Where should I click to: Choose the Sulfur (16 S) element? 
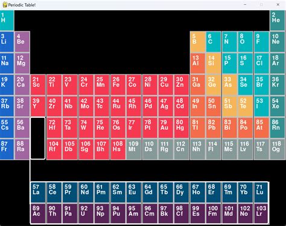tap(246, 63)
